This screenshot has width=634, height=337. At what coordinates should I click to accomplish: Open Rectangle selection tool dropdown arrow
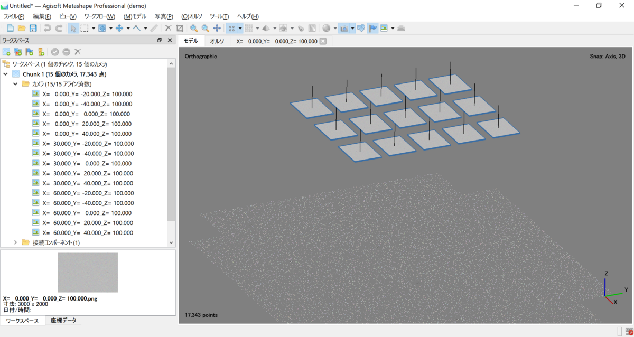pos(94,28)
